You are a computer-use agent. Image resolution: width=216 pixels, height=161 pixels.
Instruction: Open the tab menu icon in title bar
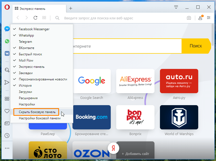coord(176,7)
